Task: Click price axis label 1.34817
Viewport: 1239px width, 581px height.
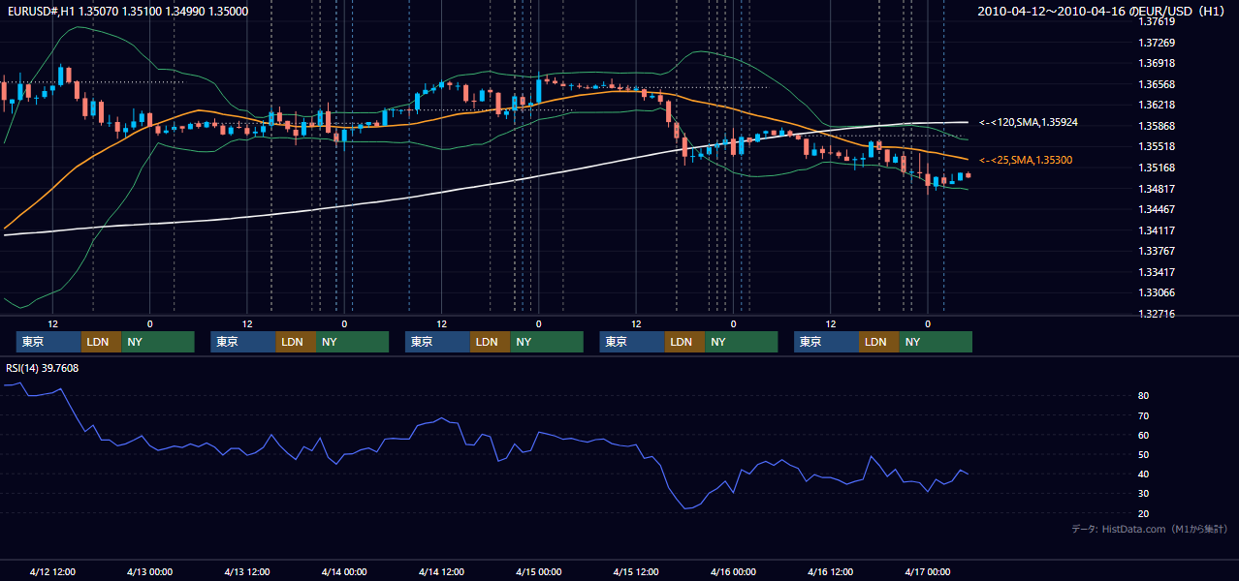Action: click(x=1157, y=189)
